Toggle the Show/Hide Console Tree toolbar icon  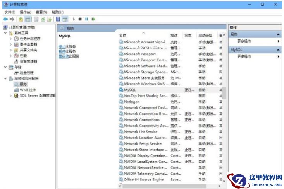pos(28,19)
